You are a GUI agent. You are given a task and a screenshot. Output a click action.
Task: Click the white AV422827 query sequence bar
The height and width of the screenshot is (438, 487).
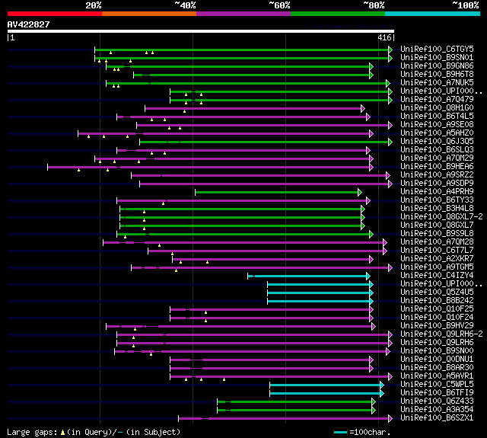coord(201,31)
